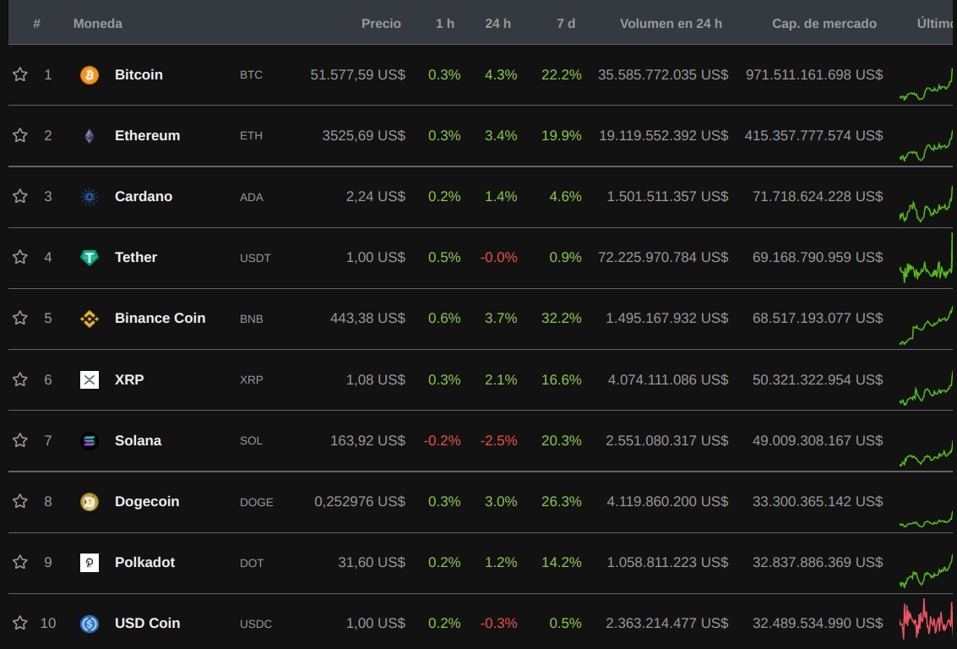Sort by Precio column header
Screen dimensions: 957x649
(x=381, y=23)
